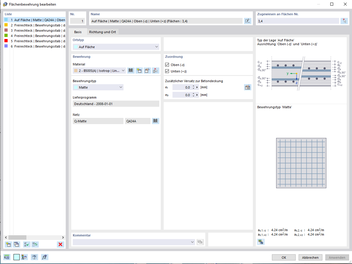
Task: Click the Abbrechen button
Action: coord(310,258)
